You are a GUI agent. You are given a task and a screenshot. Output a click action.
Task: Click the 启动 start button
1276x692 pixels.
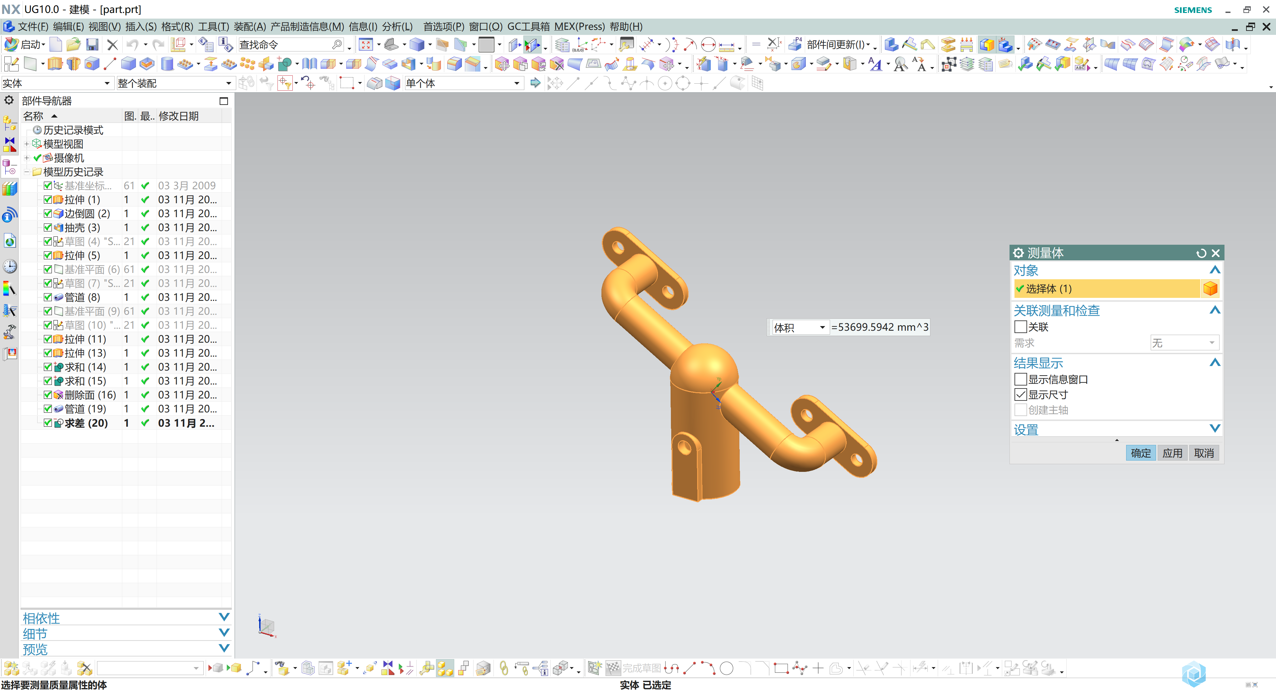[x=24, y=45]
